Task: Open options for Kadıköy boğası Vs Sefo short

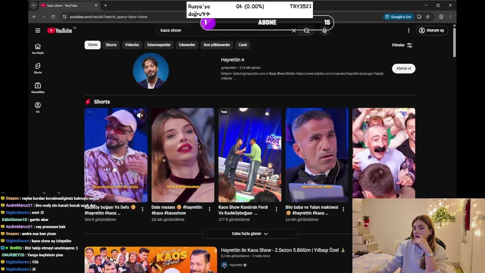Action: click(x=142, y=209)
